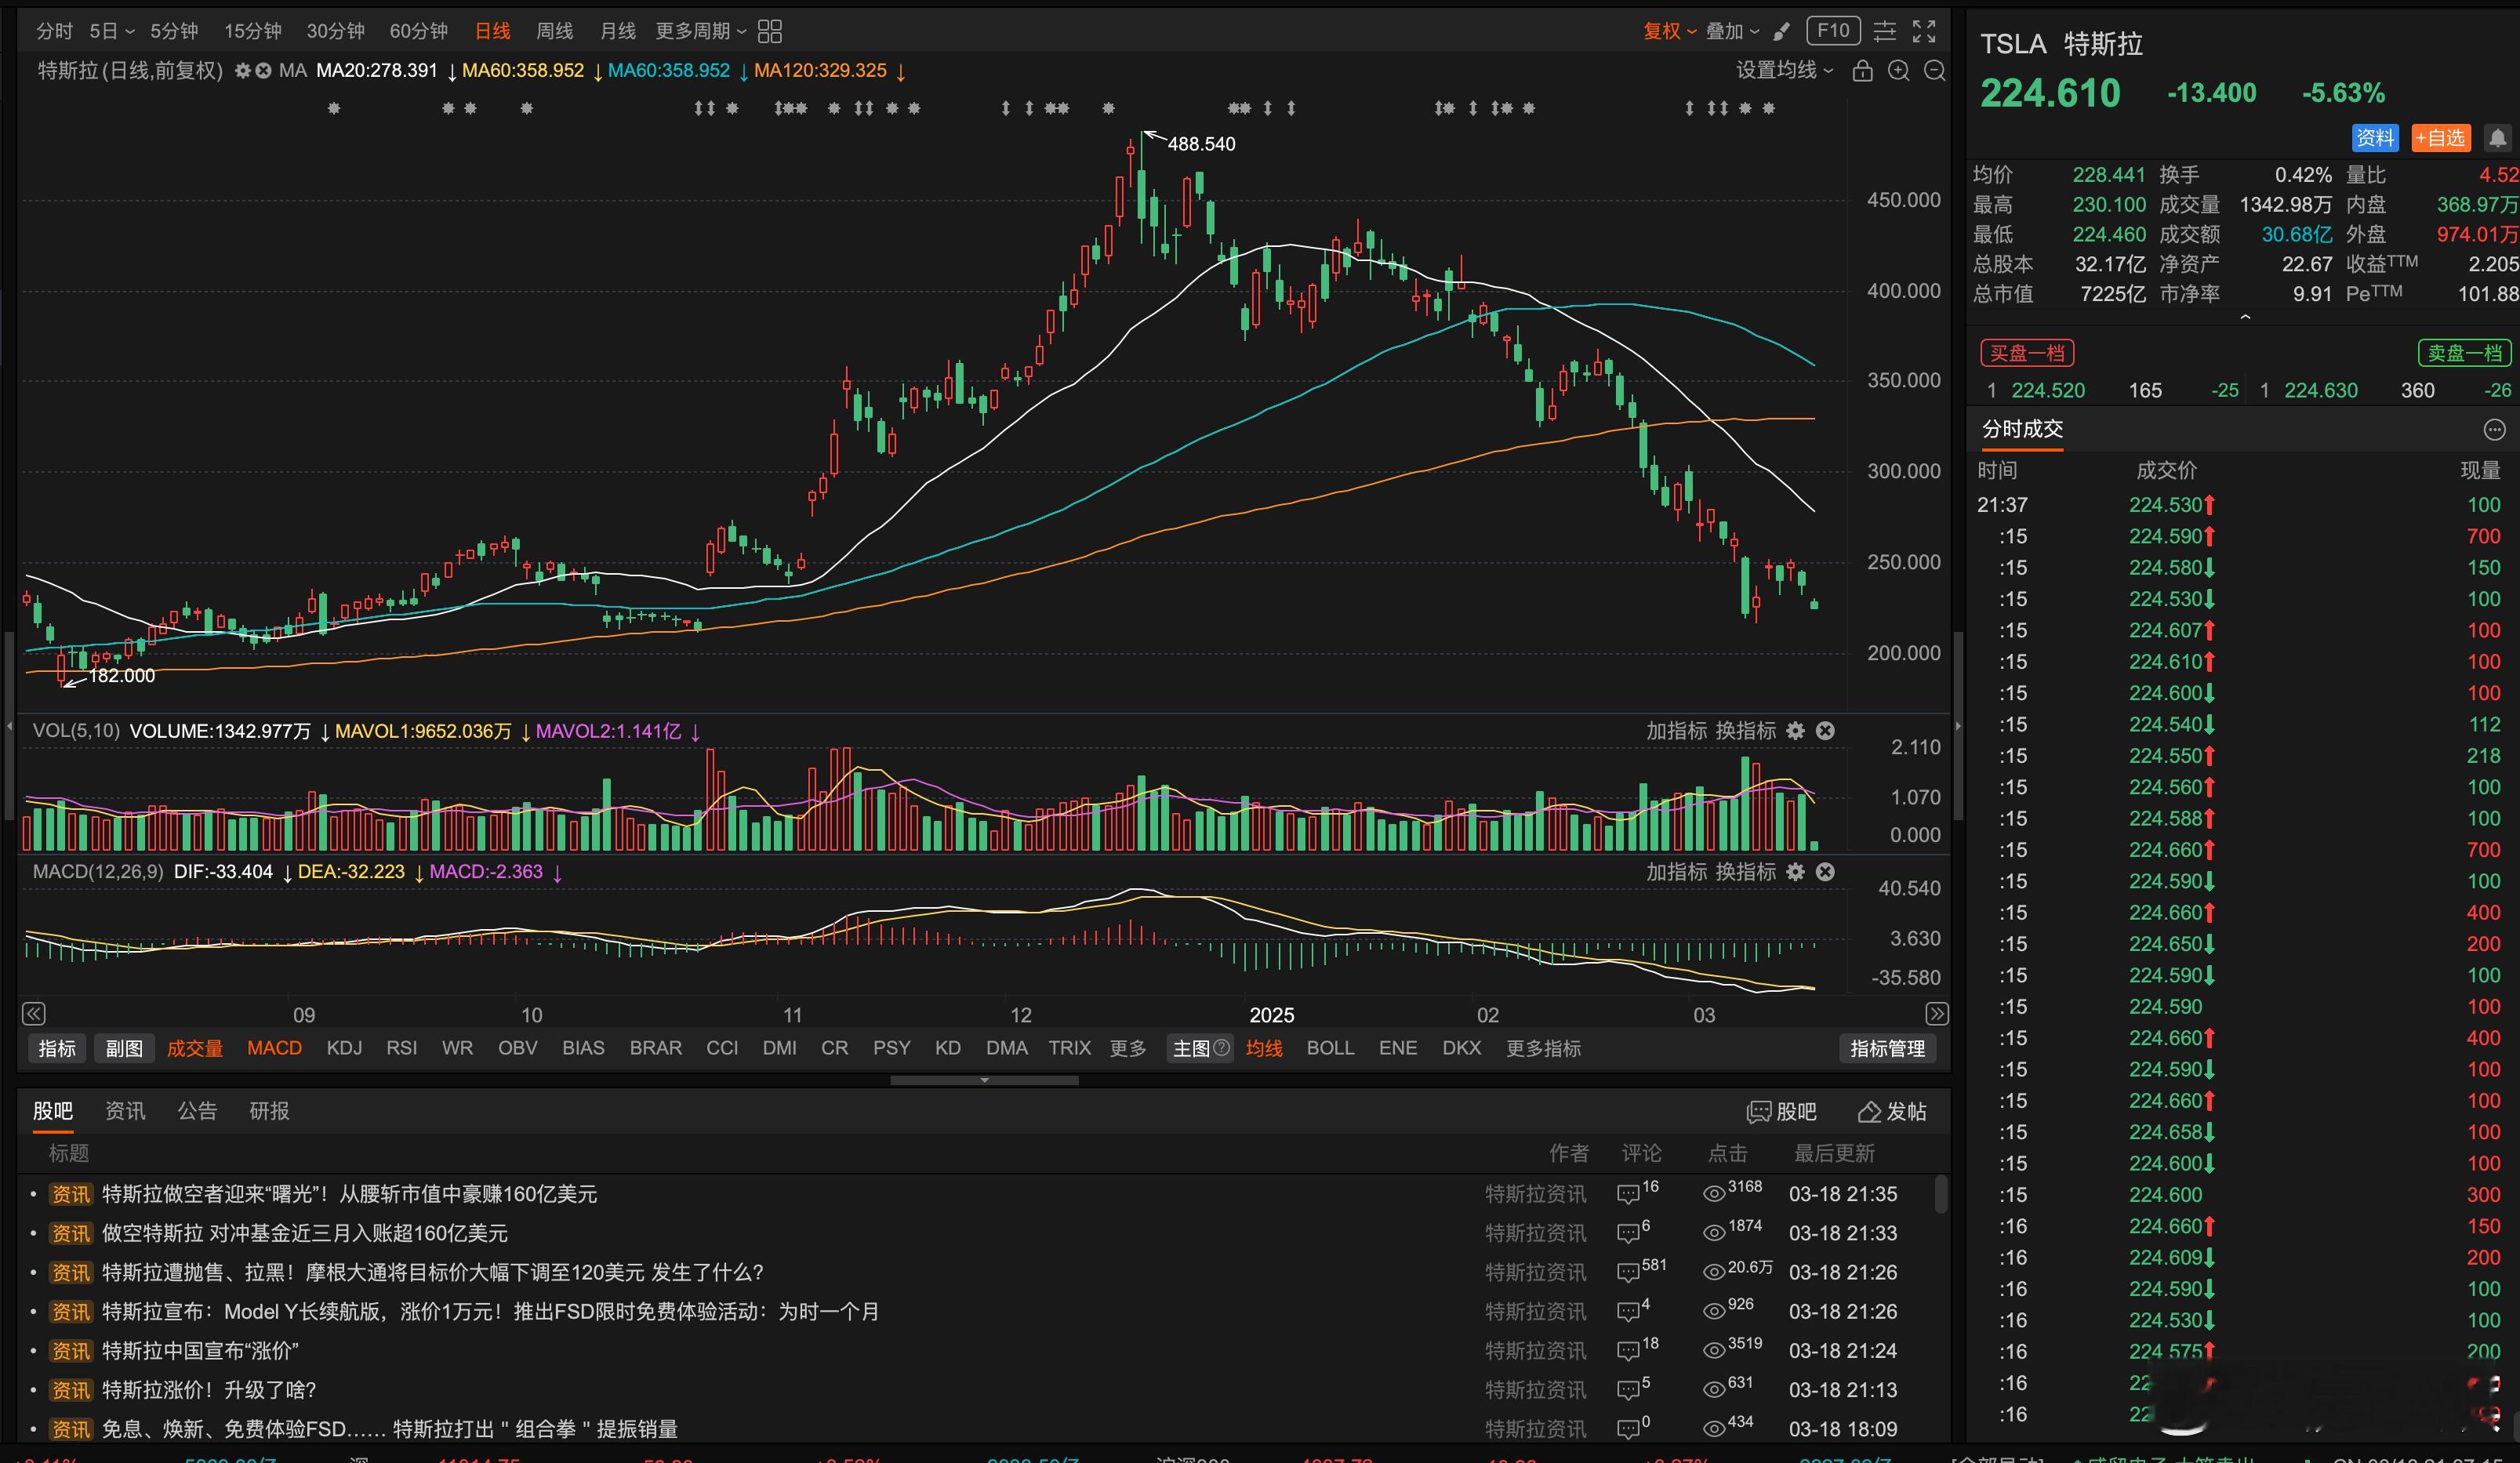Open the 复权 adjustment dropdown

click(x=1670, y=32)
